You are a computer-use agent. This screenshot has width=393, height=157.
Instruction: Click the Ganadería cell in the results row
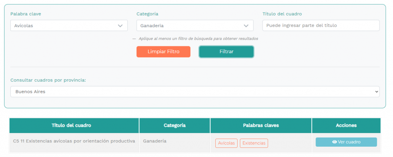click(x=154, y=141)
